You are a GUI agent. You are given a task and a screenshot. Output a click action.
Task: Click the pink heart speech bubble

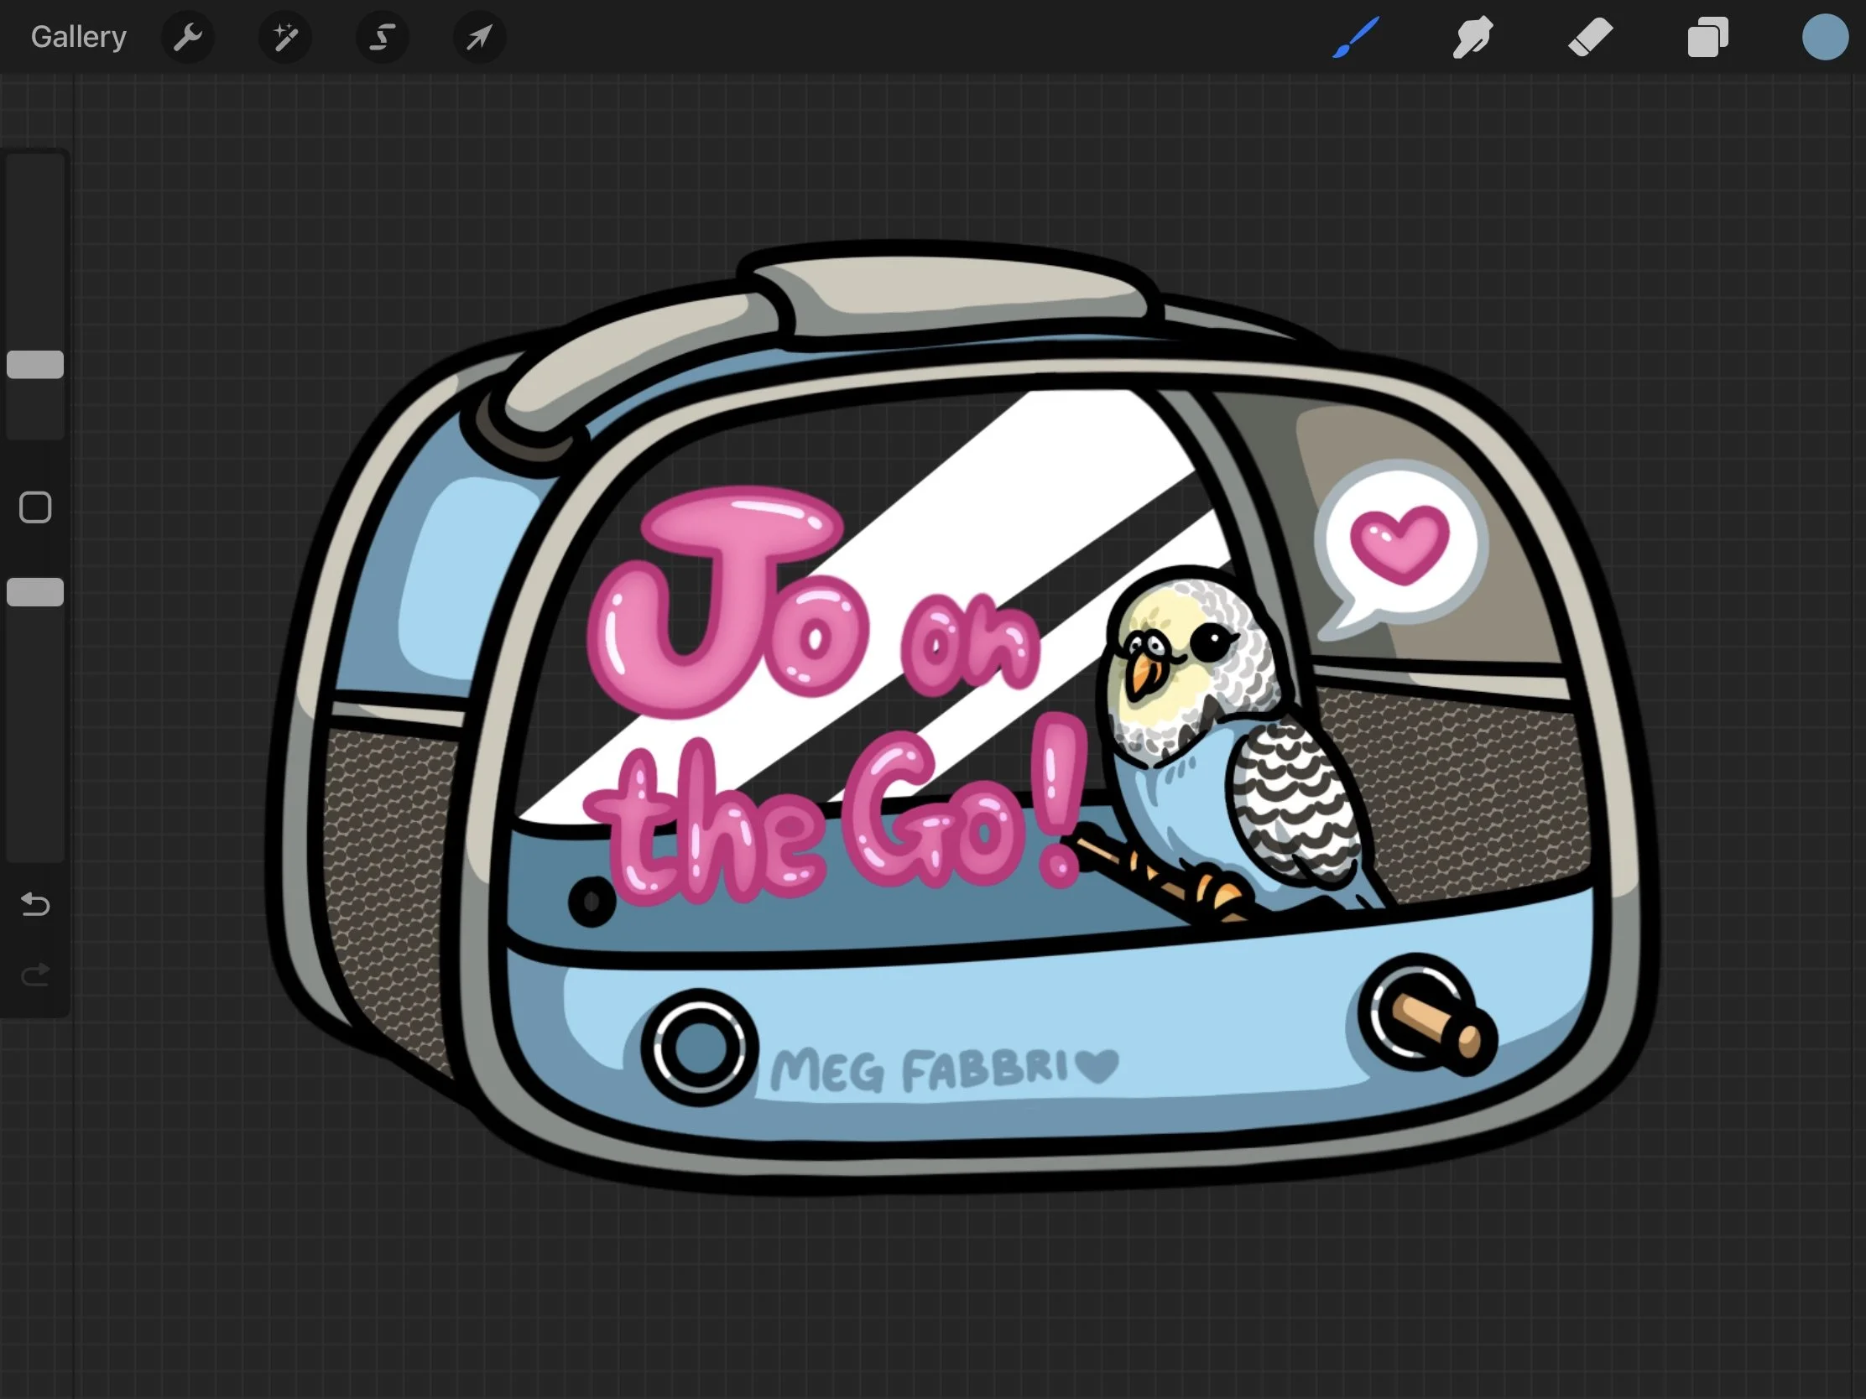tap(1399, 543)
